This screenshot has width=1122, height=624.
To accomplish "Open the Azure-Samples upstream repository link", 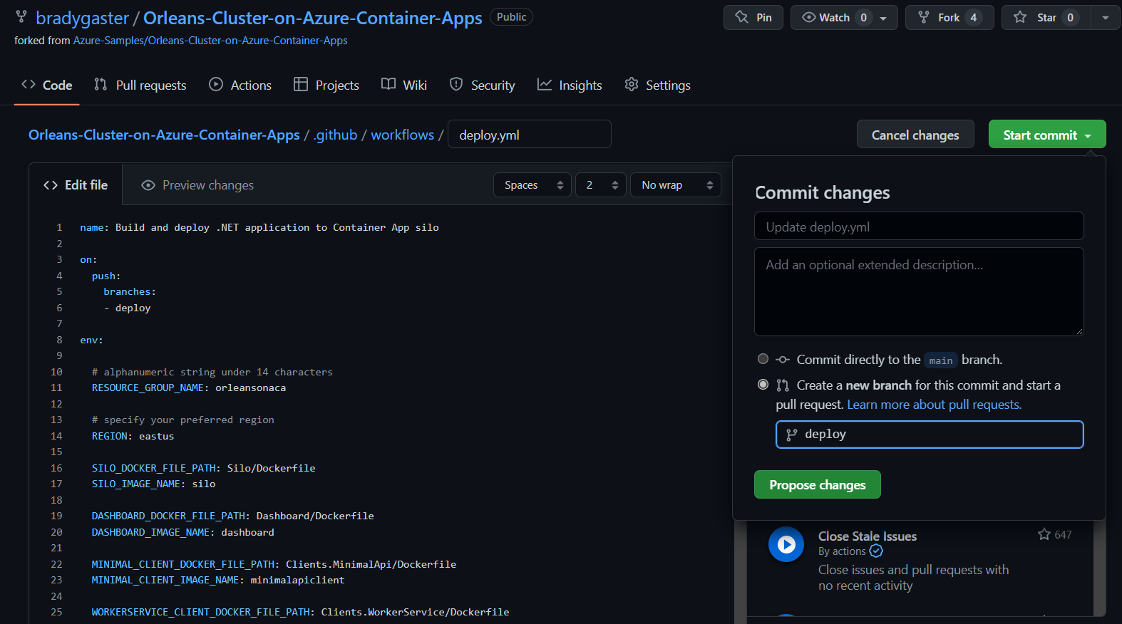I will (210, 41).
